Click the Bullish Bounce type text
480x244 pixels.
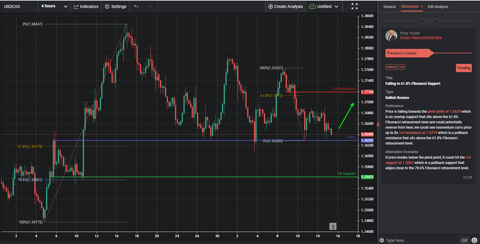(x=397, y=98)
